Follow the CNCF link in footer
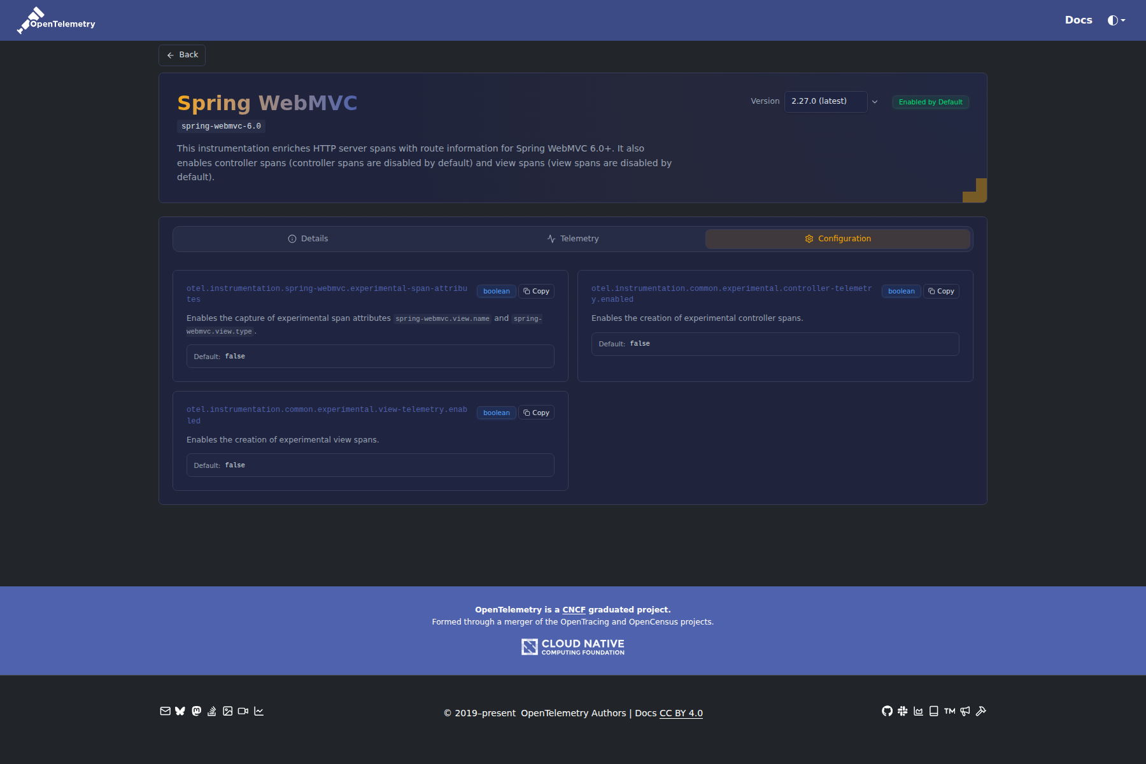This screenshot has width=1146, height=764. point(574,610)
